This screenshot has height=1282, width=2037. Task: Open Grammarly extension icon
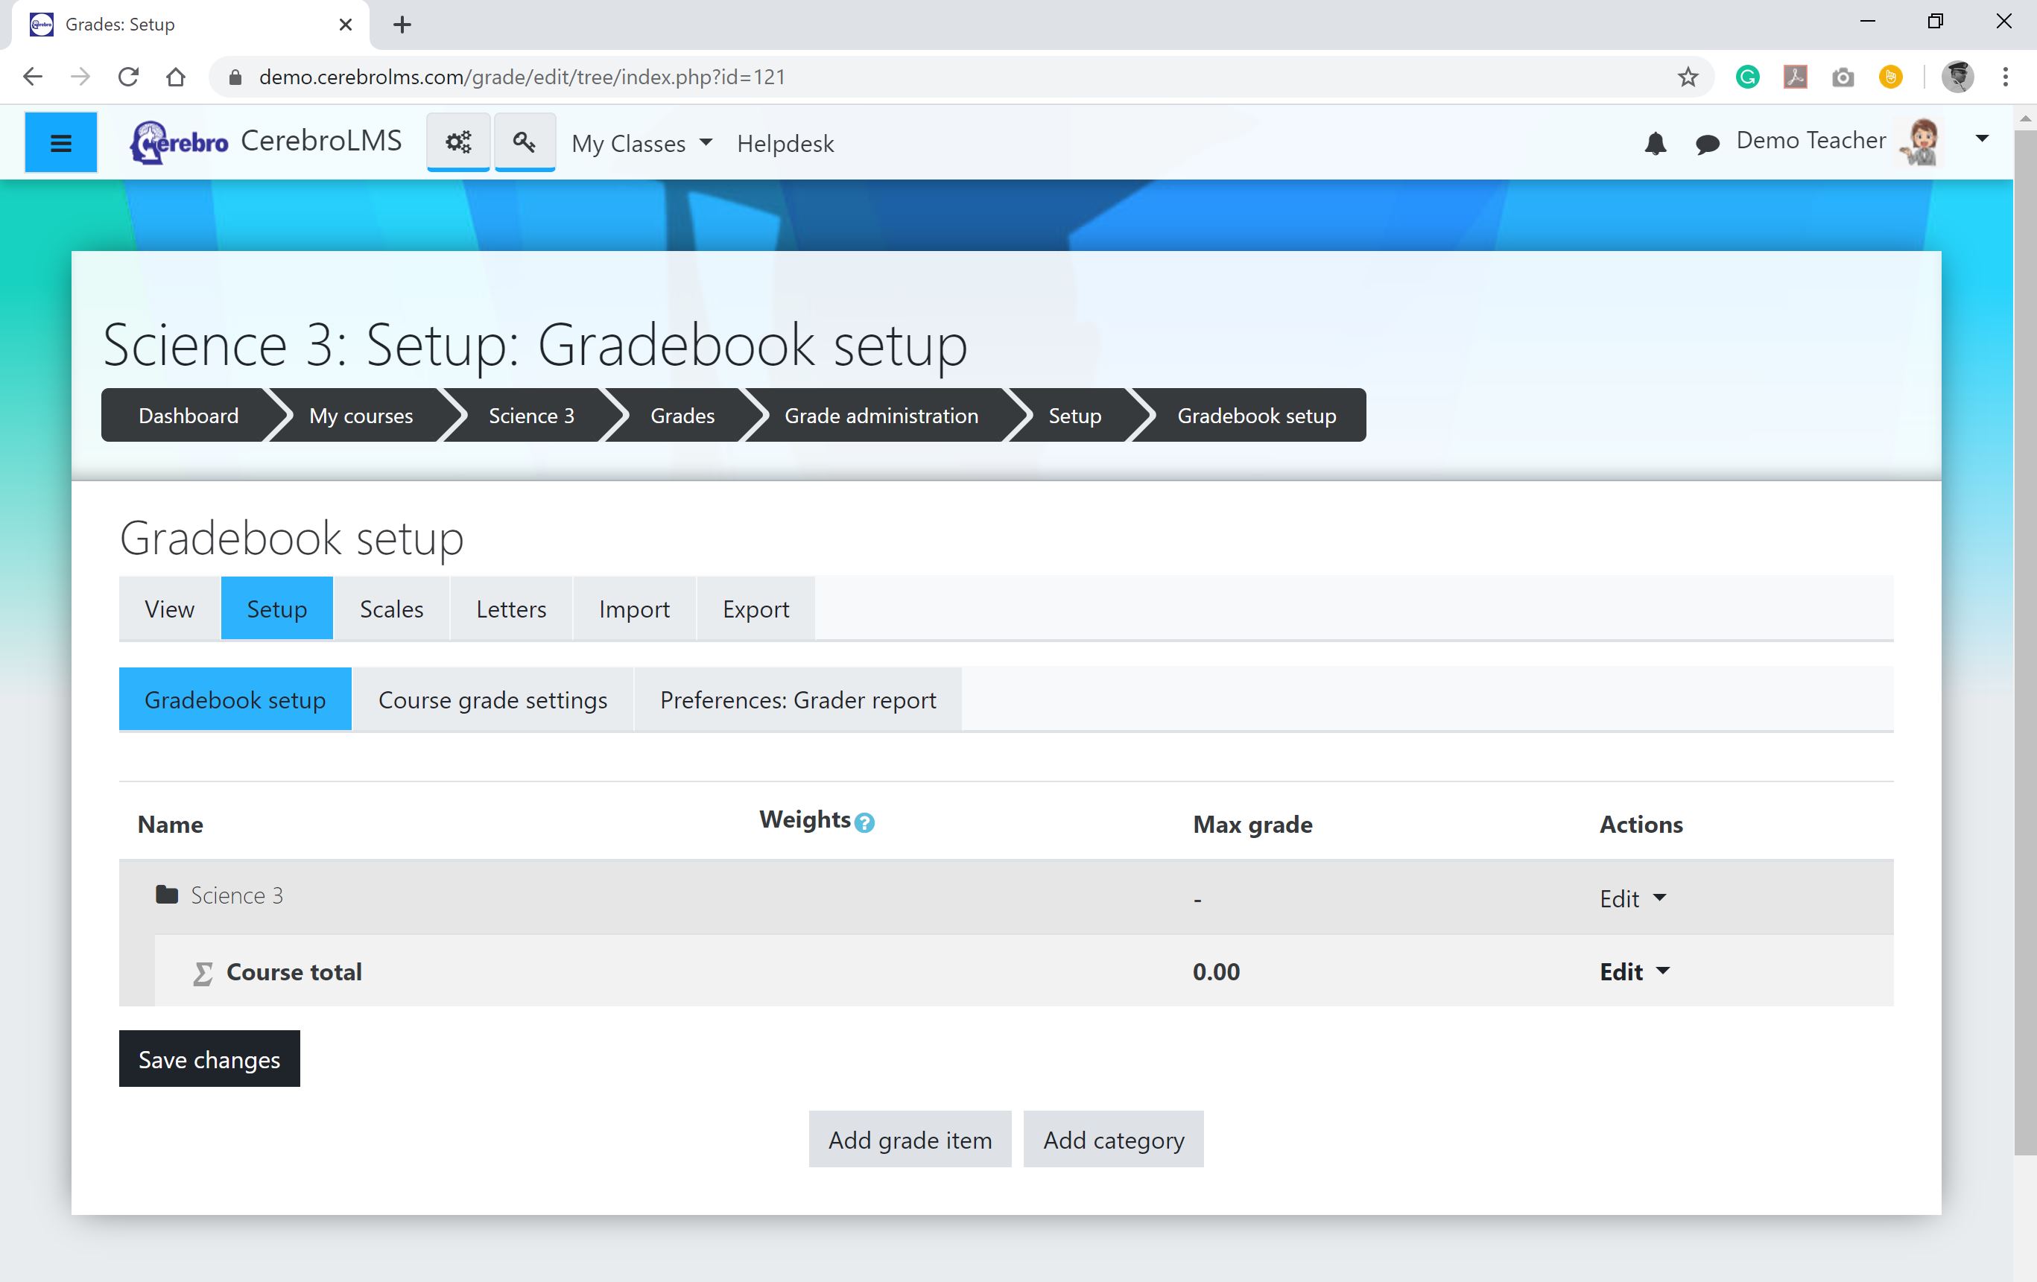click(1748, 77)
